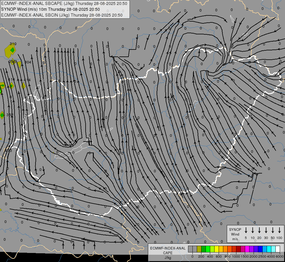Select the dark red CAPE legend swatch
Screen dimensions: 285x262
coord(238,249)
